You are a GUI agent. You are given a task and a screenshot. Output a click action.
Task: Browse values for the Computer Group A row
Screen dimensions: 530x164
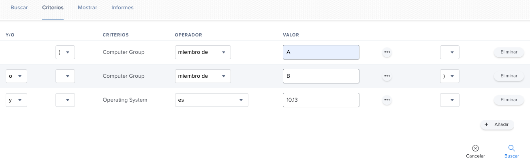pos(387,52)
